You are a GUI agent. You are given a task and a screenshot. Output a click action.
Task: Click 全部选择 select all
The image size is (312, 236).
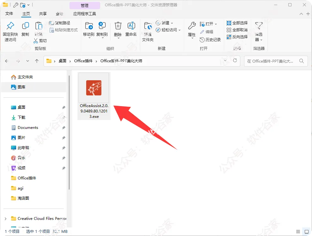click(x=237, y=23)
